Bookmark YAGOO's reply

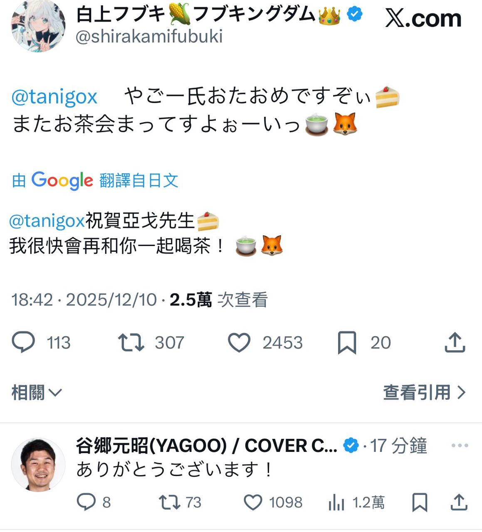(420, 502)
